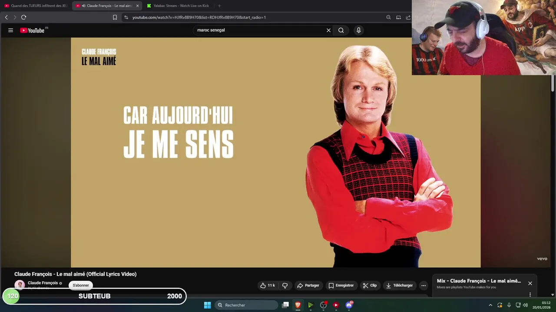
Task: Open the zoom magnifier icon in address bar
Action: coord(388,17)
